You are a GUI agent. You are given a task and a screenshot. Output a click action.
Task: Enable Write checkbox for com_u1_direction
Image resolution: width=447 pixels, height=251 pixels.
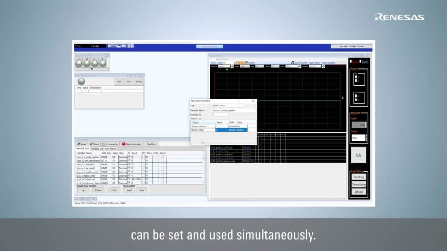click(x=143, y=165)
